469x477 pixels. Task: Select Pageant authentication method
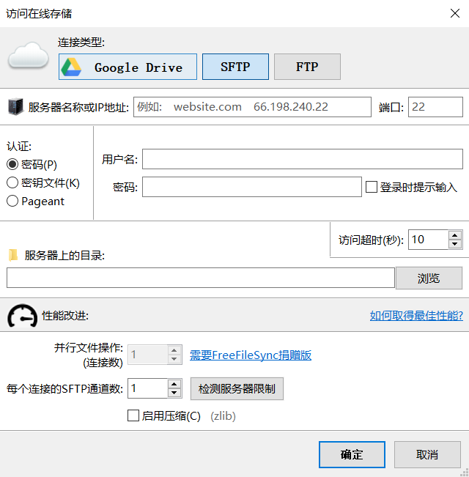coord(12,201)
